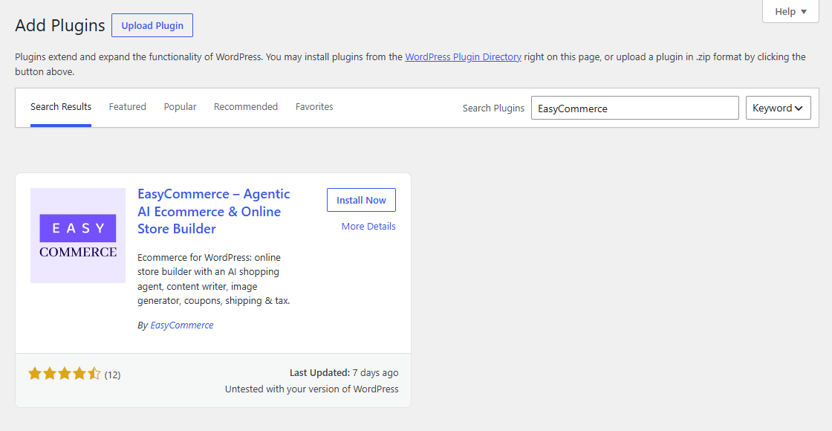Open the WordPress Plugin Directory link

(464, 56)
